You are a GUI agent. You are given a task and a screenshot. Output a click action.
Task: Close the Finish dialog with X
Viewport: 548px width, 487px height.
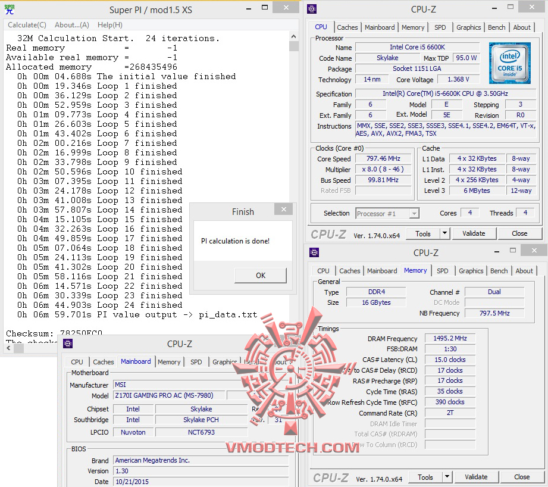284,210
